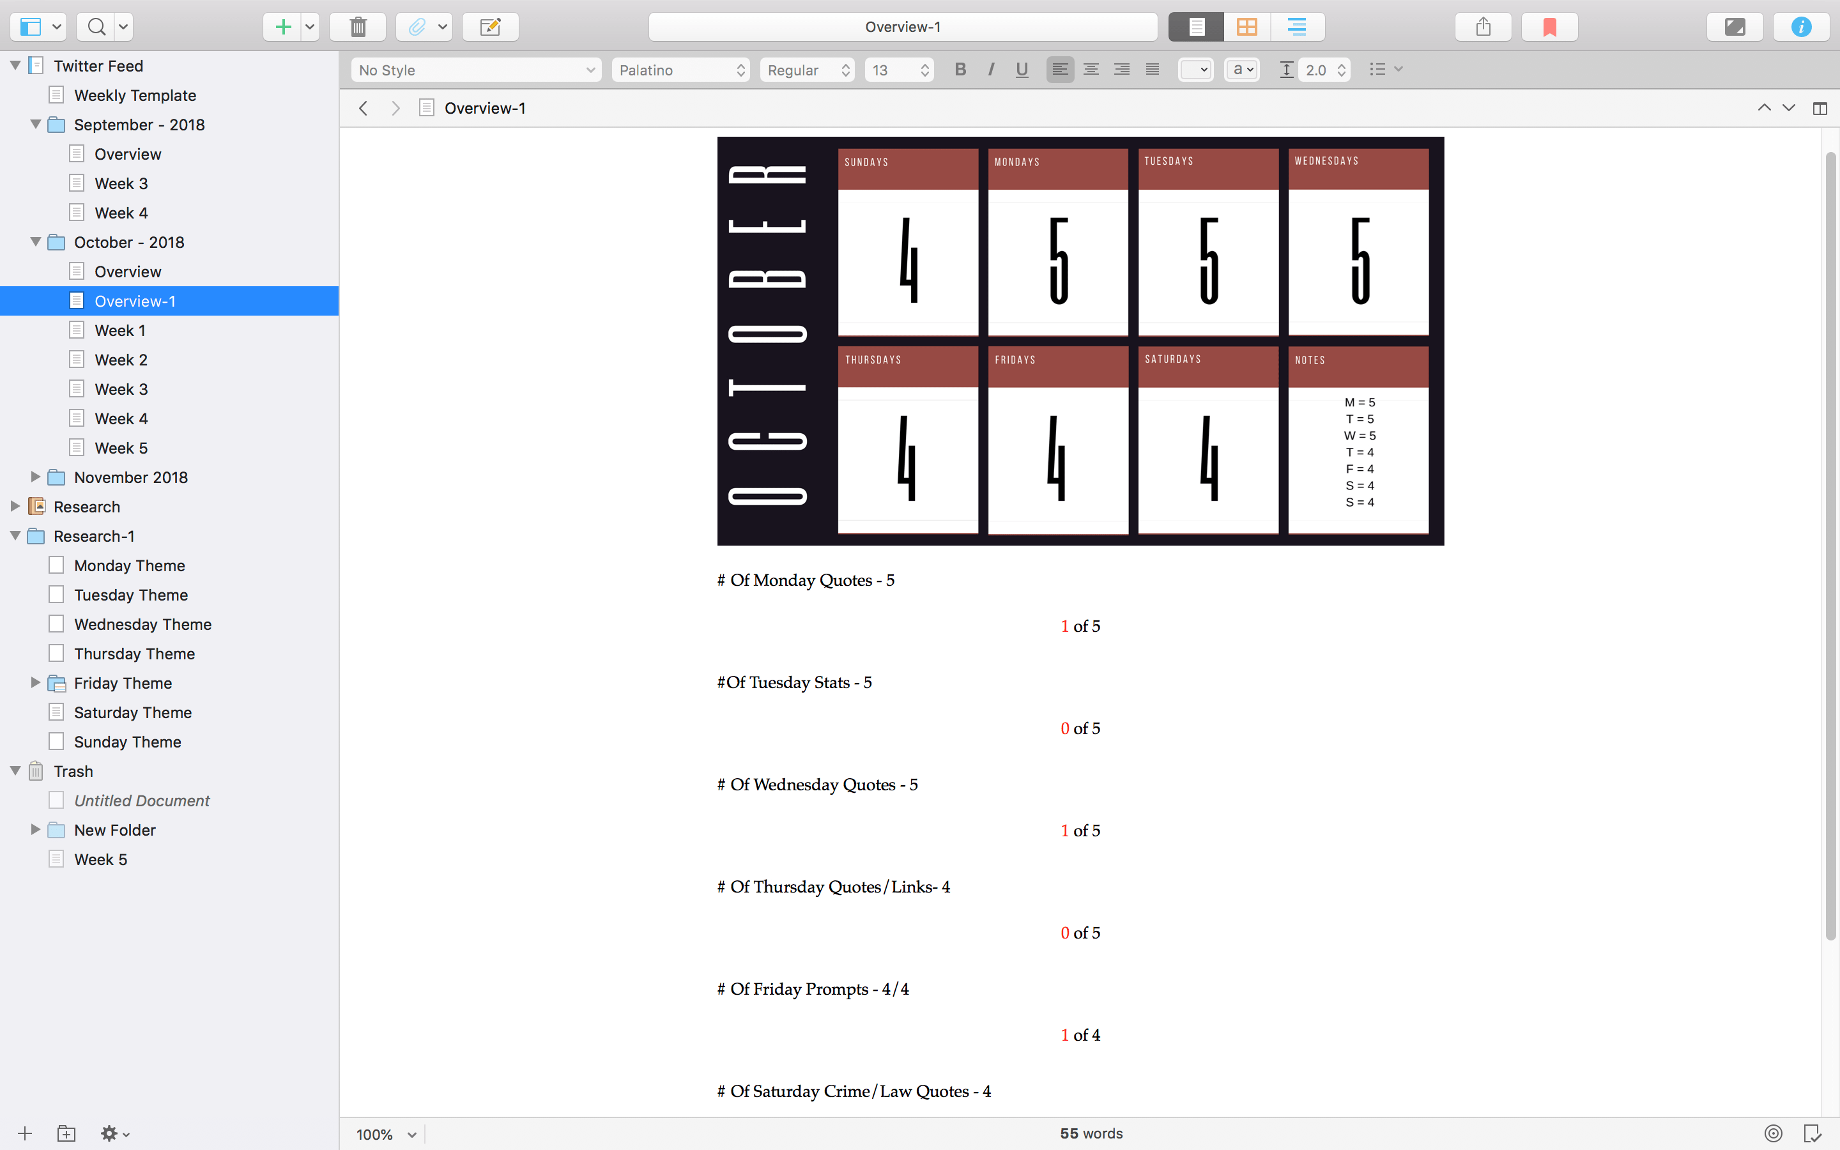
Task: Increase line spacing with the 2.0 stepper
Action: [1341, 65]
